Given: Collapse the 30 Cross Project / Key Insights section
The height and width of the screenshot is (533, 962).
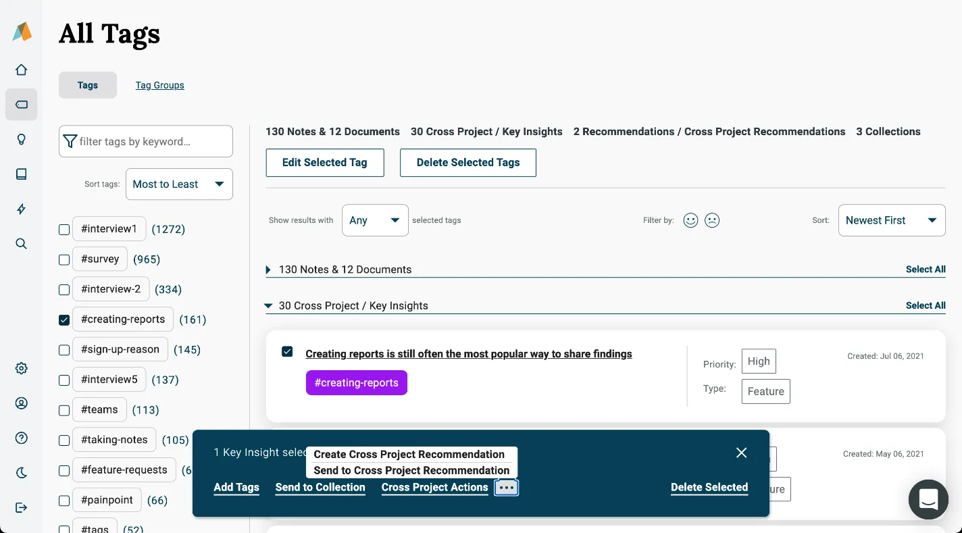Looking at the screenshot, I should 268,306.
